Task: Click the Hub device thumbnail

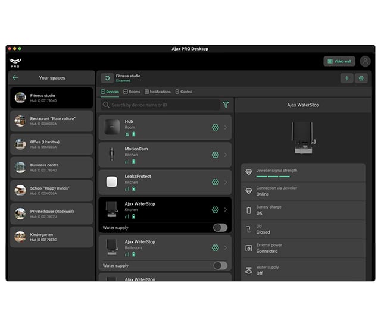Action: click(x=112, y=127)
